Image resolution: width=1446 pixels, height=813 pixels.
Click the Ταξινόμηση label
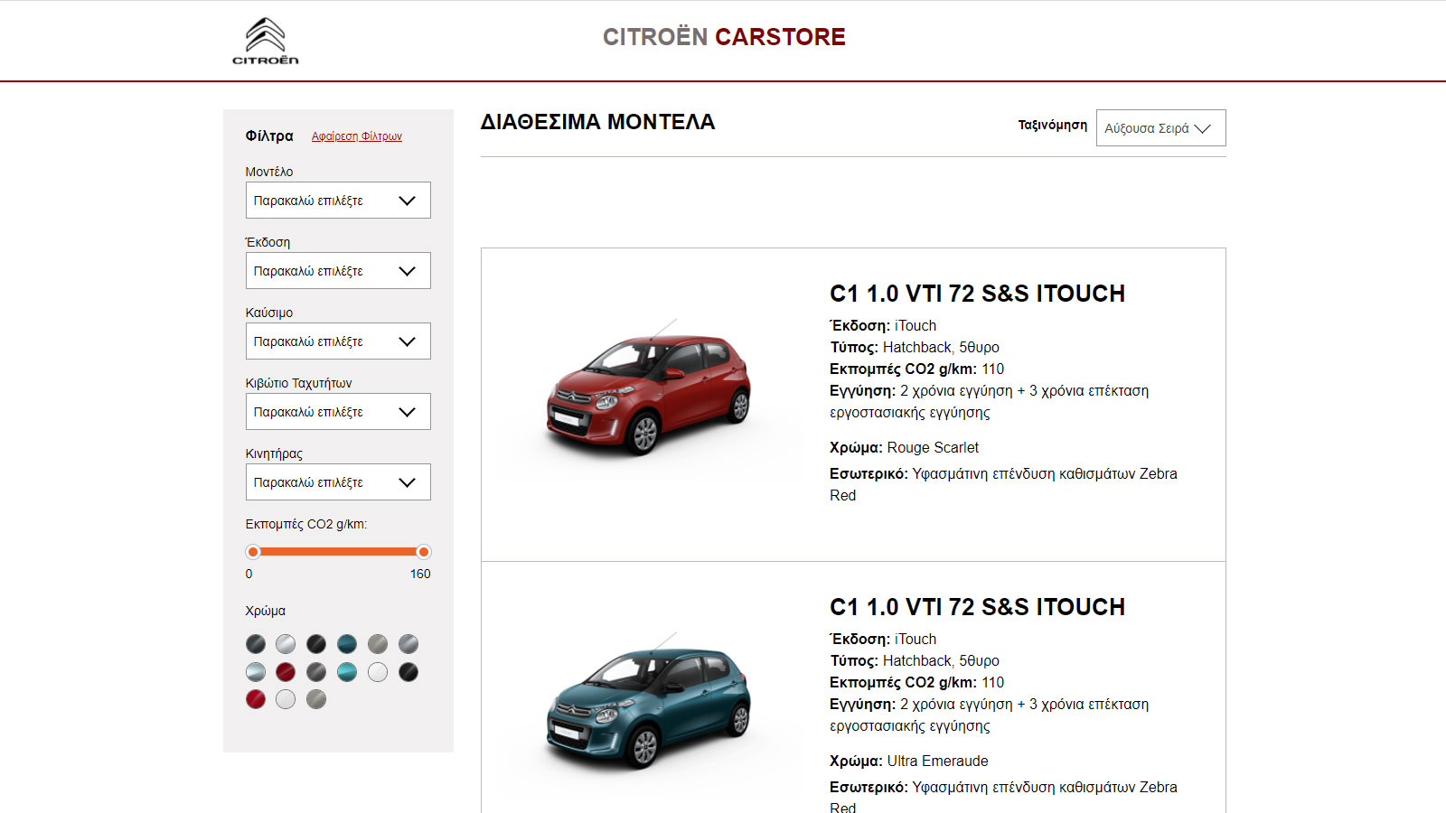pyautogui.click(x=1053, y=126)
